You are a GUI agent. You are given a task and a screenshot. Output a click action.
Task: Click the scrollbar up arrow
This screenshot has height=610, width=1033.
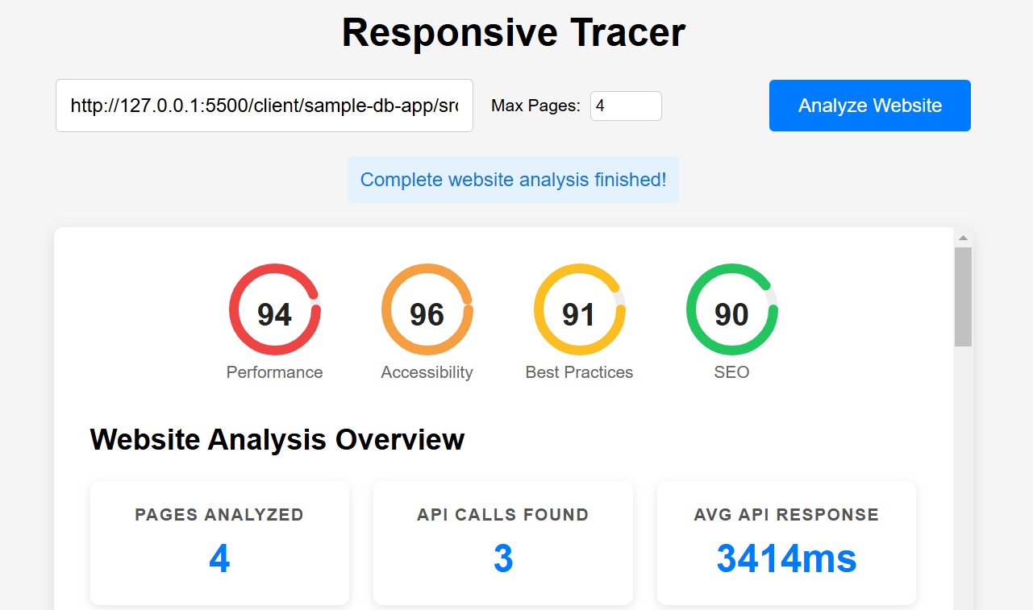coord(963,238)
